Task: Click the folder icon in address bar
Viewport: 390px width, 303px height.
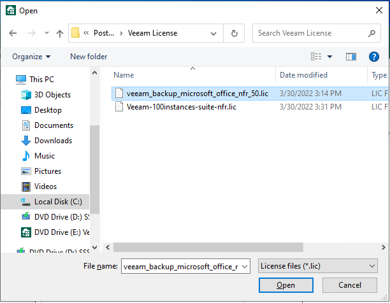Action: tap(75, 33)
